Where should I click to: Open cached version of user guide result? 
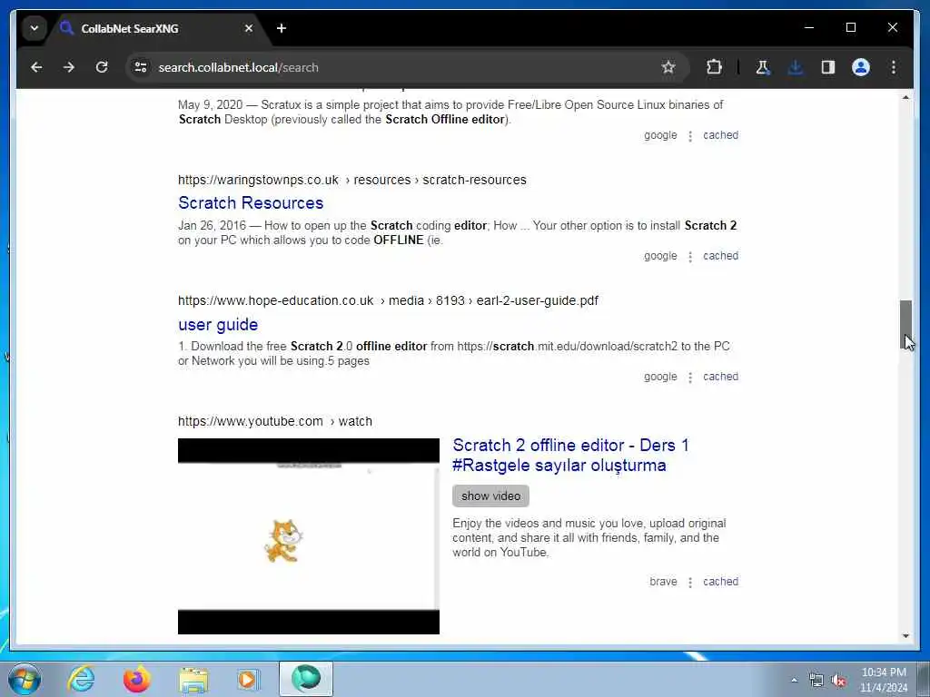pyautogui.click(x=720, y=377)
